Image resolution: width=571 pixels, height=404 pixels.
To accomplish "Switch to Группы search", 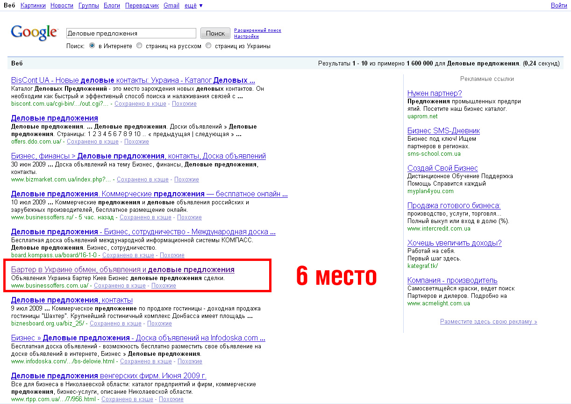I will (x=88, y=5).
